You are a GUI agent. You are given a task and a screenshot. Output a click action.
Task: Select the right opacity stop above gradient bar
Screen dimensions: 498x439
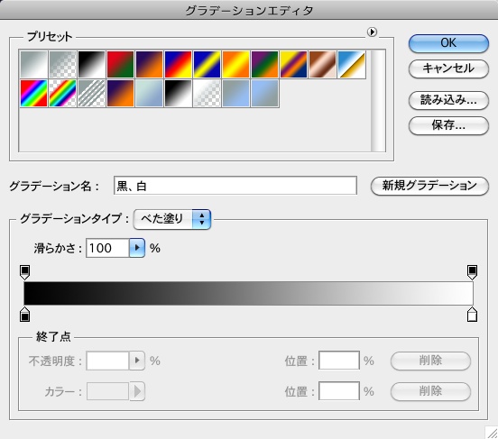(472, 272)
